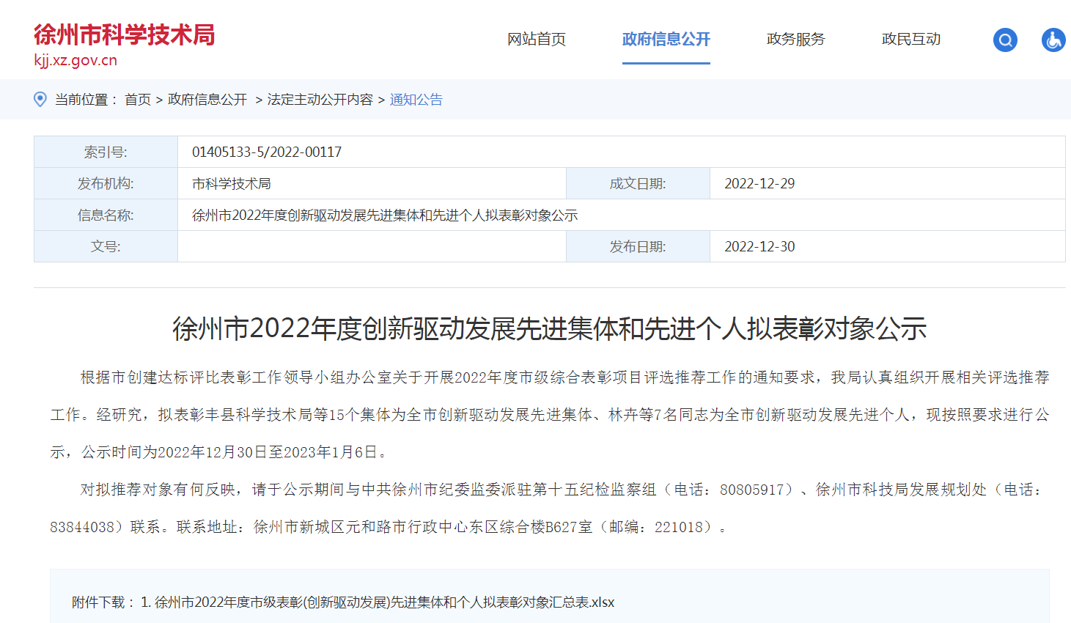Click the kjj.xz.gov.cn site address text
Screen dimensions: 1071x623
[76, 60]
